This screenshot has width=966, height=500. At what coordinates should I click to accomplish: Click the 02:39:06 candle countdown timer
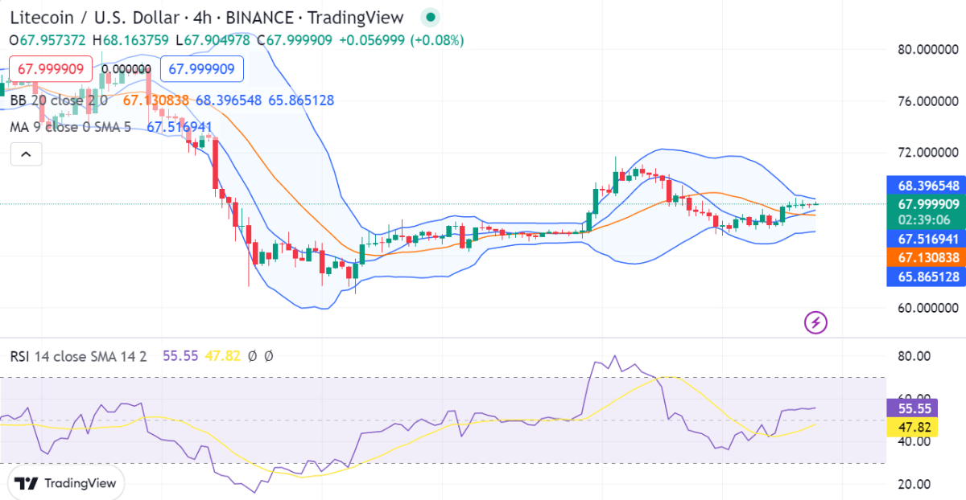[x=924, y=220]
